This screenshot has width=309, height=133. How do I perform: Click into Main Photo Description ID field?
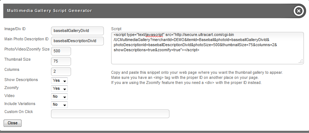point(77,41)
